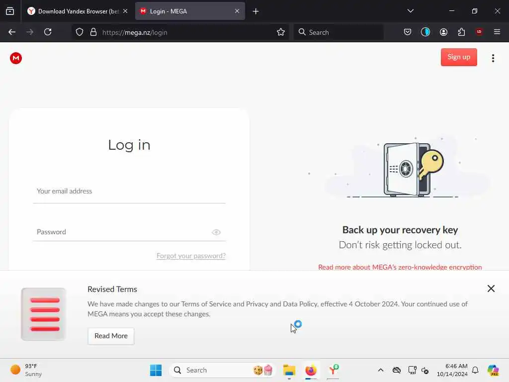Open the tracking protection shield icon
The width and height of the screenshot is (509, 382).
pos(80,32)
